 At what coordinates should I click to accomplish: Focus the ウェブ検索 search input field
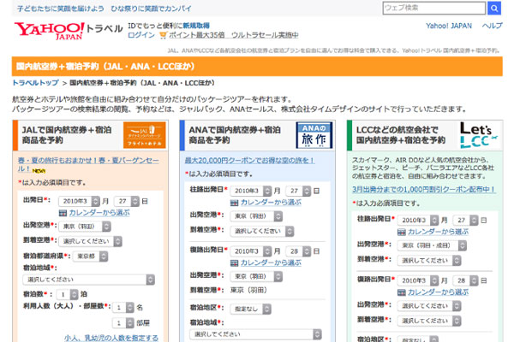434,8
